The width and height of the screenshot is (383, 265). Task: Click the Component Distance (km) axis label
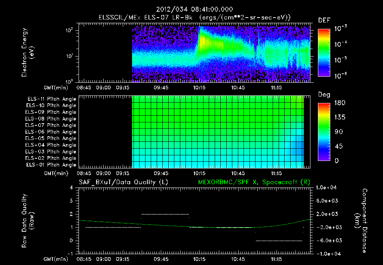click(x=361, y=221)
